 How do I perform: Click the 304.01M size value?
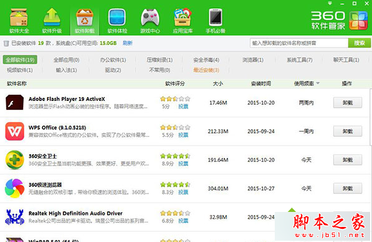click(218, 189)
